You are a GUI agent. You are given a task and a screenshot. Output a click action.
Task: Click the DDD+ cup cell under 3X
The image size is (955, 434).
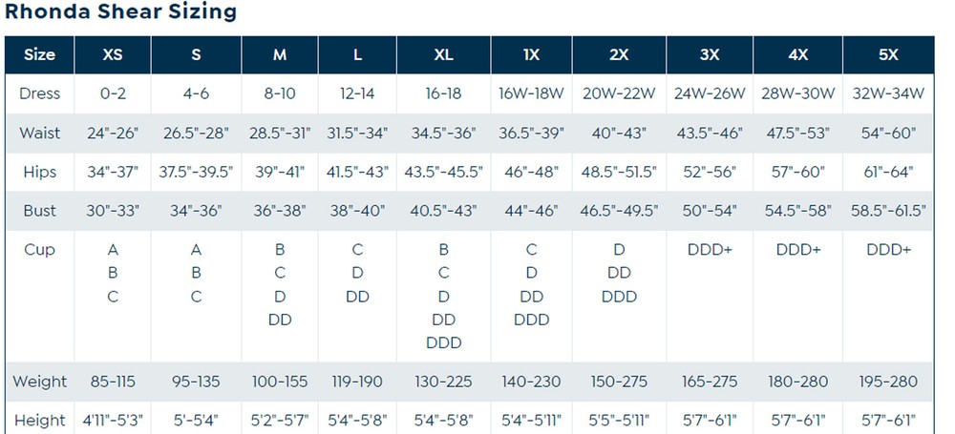(709, 250)
